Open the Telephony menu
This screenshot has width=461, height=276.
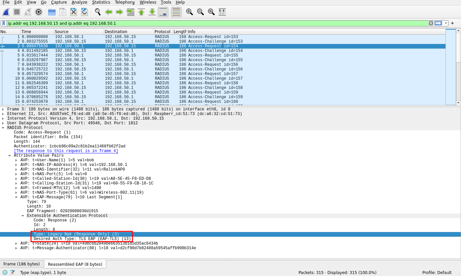pyautogui.click(x=124, y=2)
